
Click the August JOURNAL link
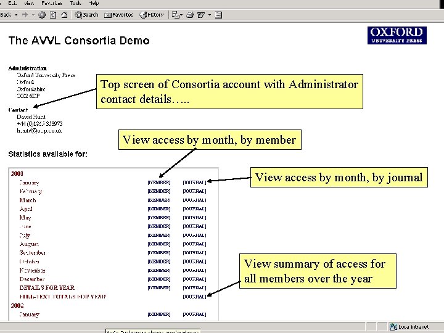(194, 244)
